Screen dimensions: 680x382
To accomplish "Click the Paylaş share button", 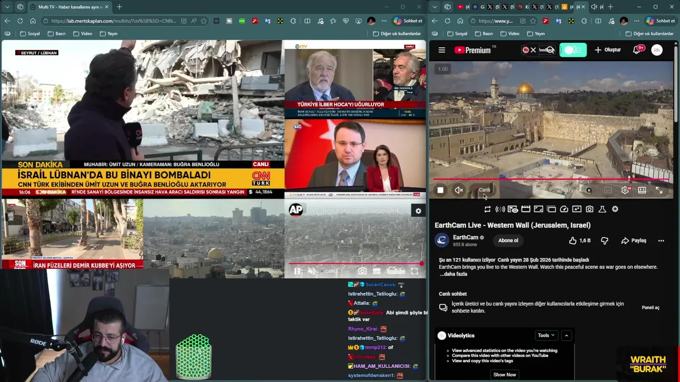I will coord(633,240).
